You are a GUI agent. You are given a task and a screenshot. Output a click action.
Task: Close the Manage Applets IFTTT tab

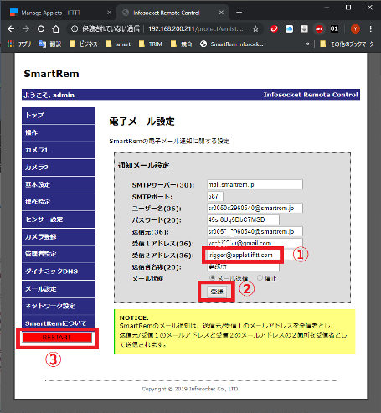(109, 13)
